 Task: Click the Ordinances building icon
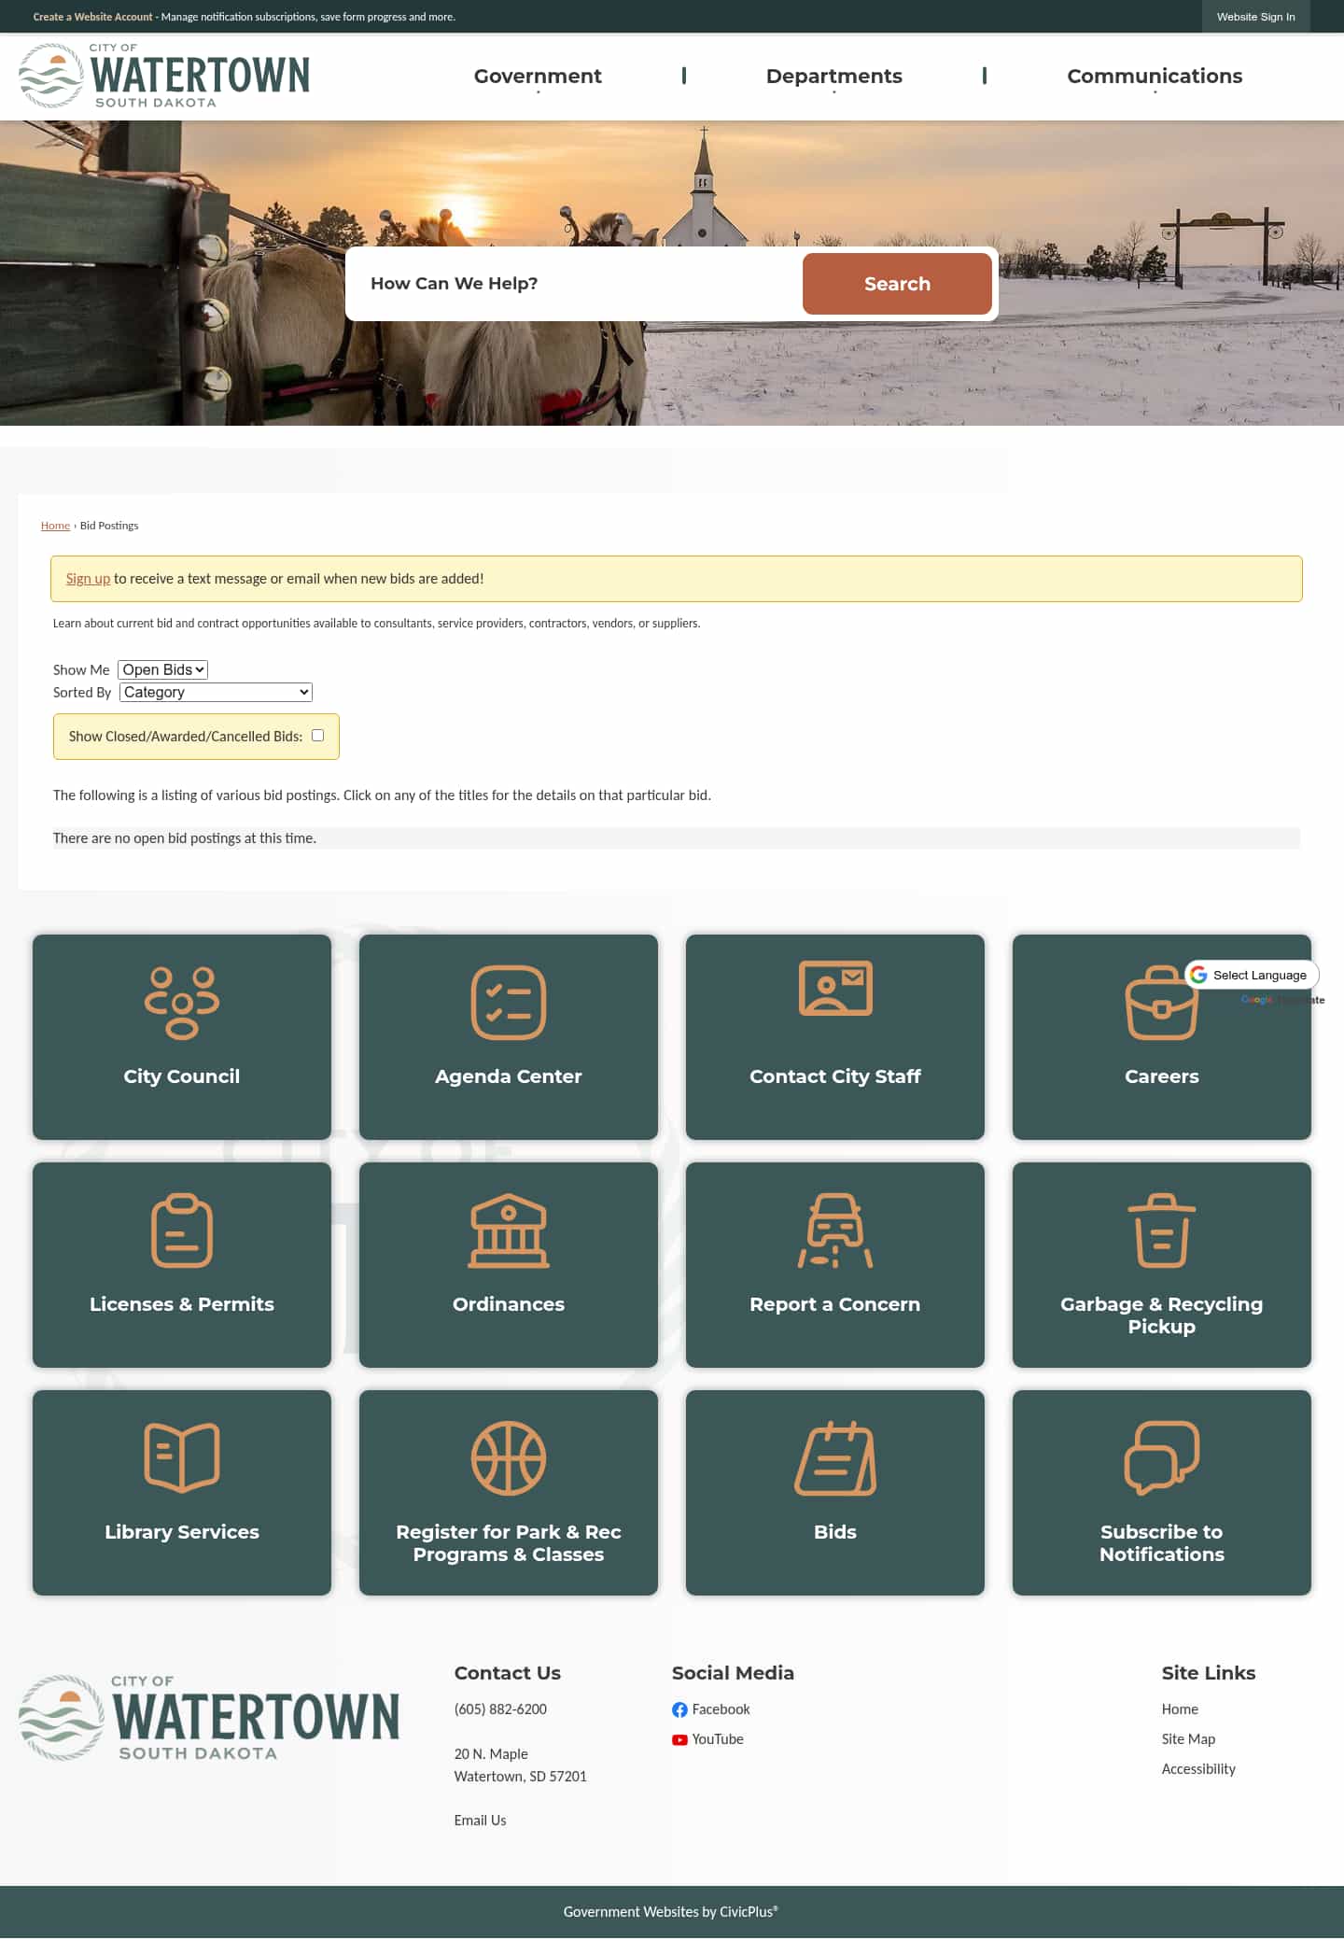click(x=509, y=1231)
